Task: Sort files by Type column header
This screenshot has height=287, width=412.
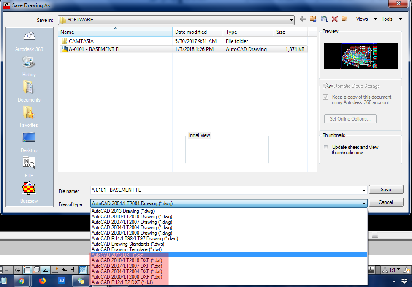Action: (248, 32)
